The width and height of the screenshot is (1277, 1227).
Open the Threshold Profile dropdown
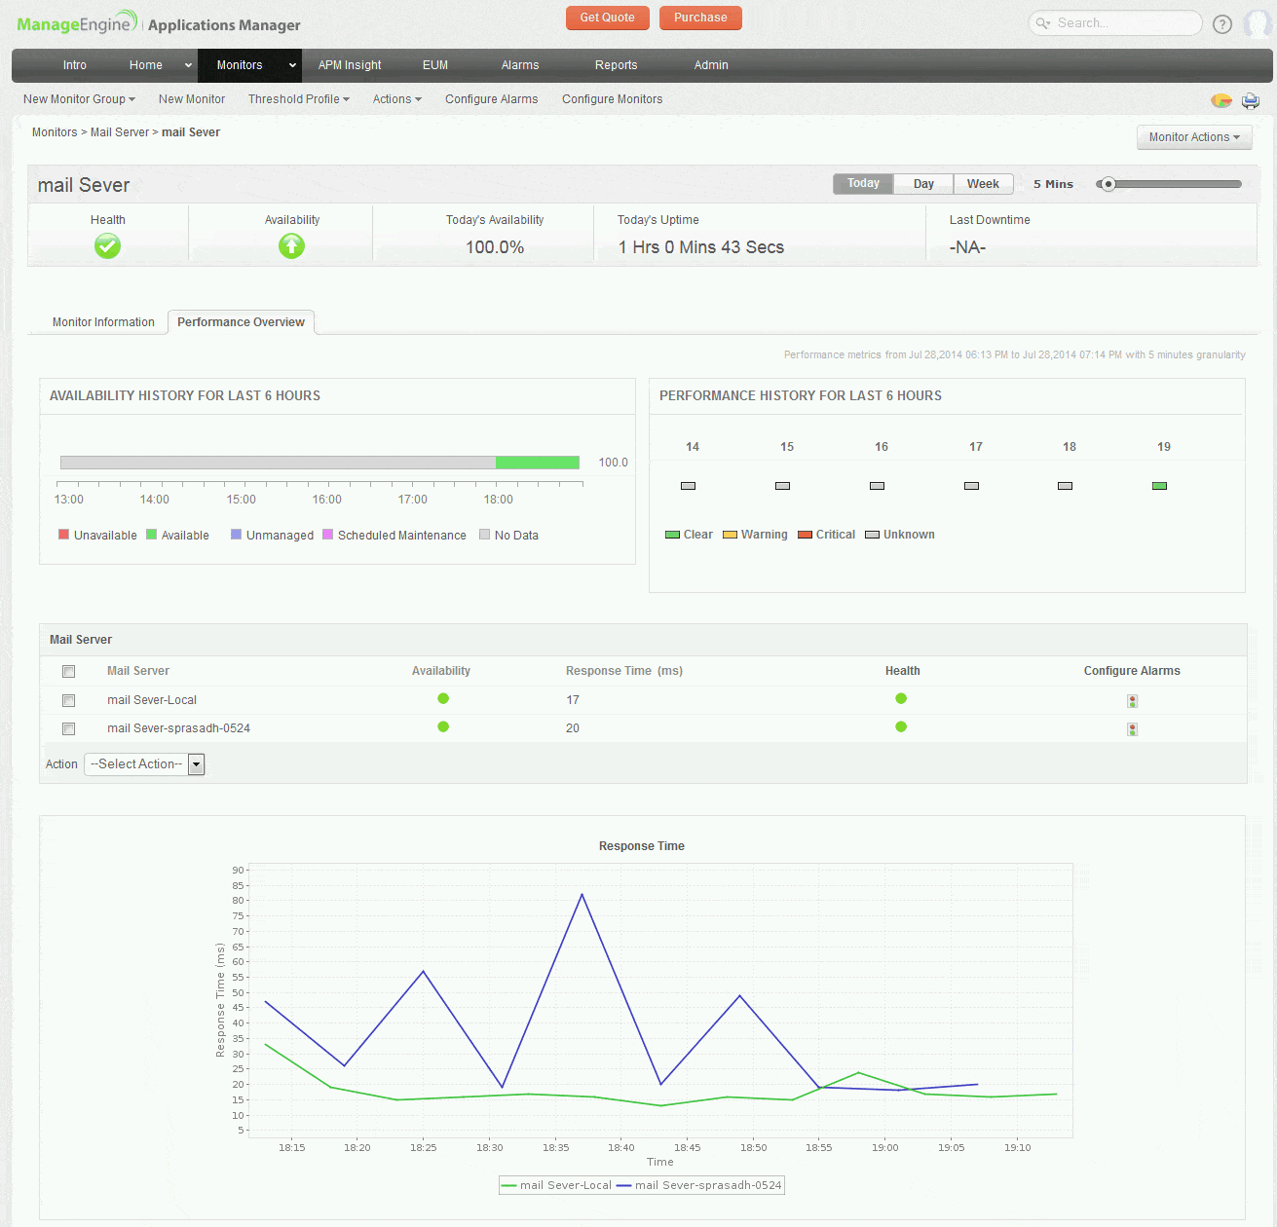pyautogui.click(x=298, y=99)
